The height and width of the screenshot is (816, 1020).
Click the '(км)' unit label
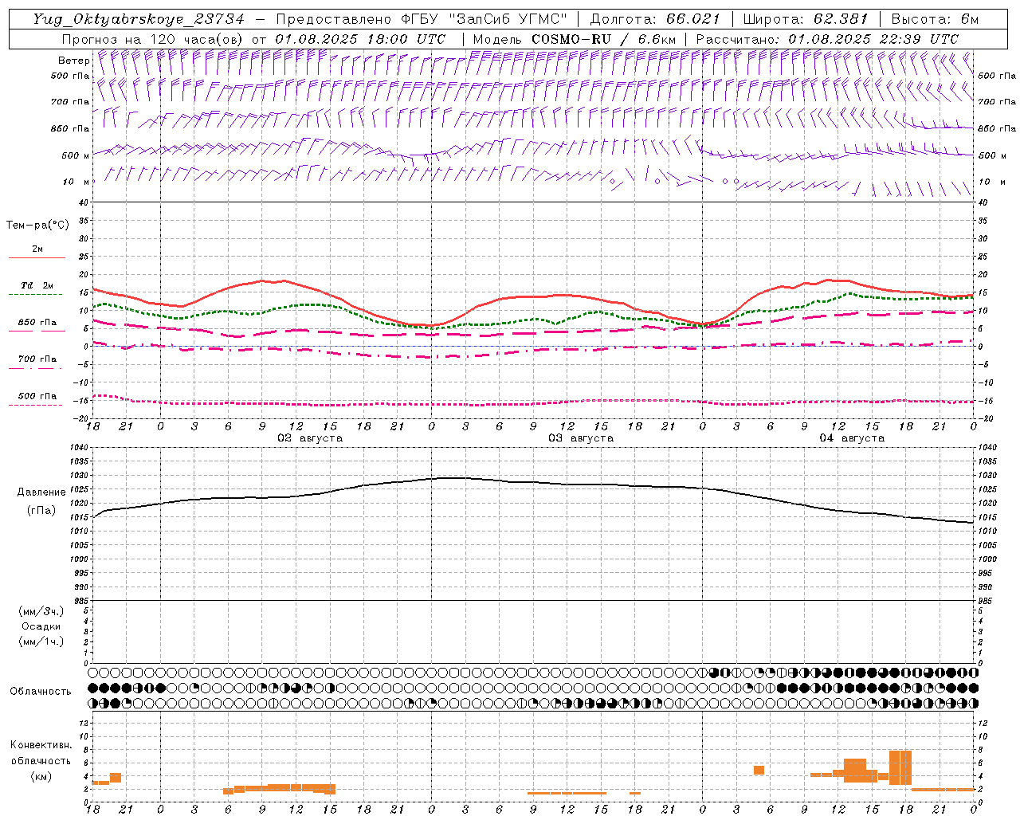point(41,776)
